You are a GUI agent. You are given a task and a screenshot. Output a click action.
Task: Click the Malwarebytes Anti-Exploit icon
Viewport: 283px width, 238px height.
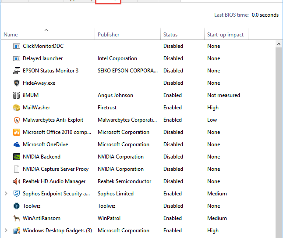(17, 120)
